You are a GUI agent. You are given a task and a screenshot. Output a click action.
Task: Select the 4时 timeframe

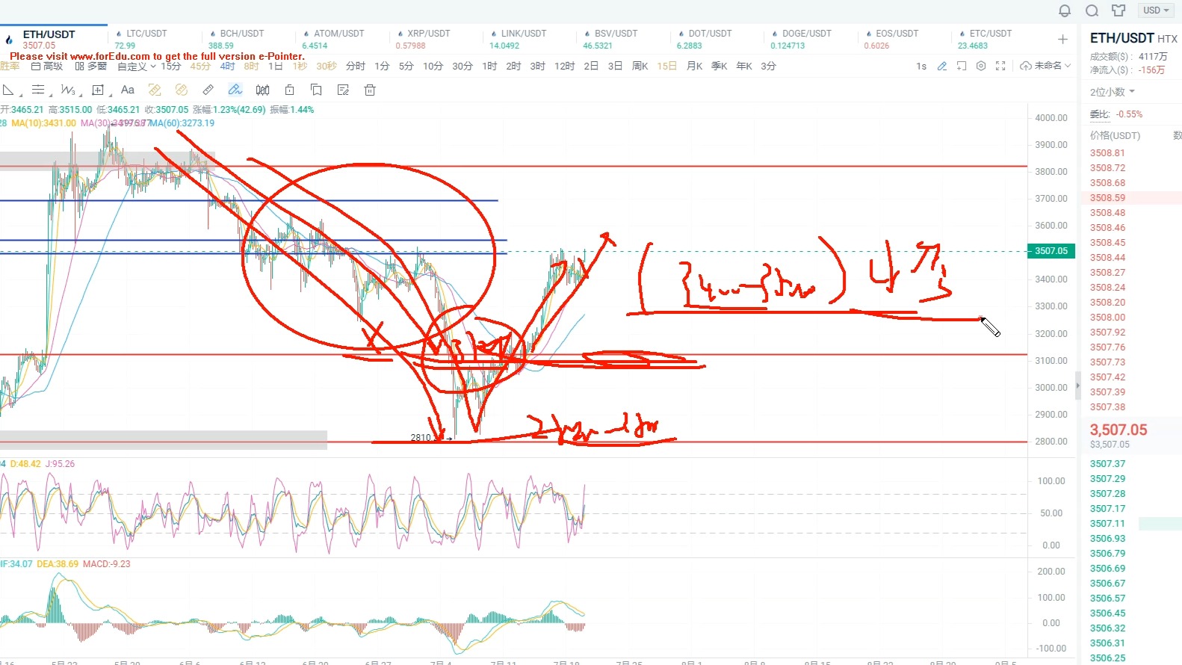227,66
